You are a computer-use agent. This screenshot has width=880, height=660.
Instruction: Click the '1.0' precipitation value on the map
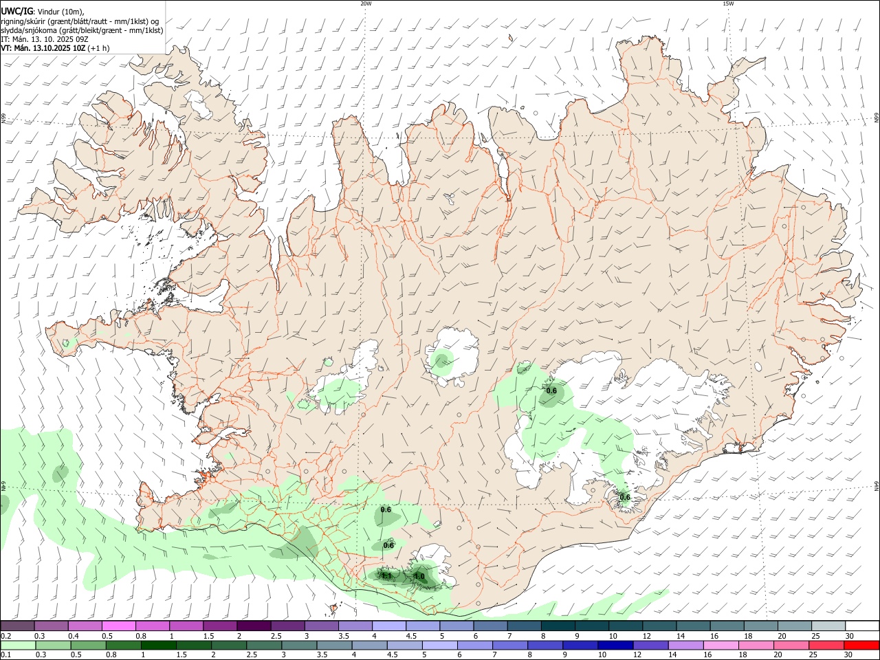tap(419, 575)
